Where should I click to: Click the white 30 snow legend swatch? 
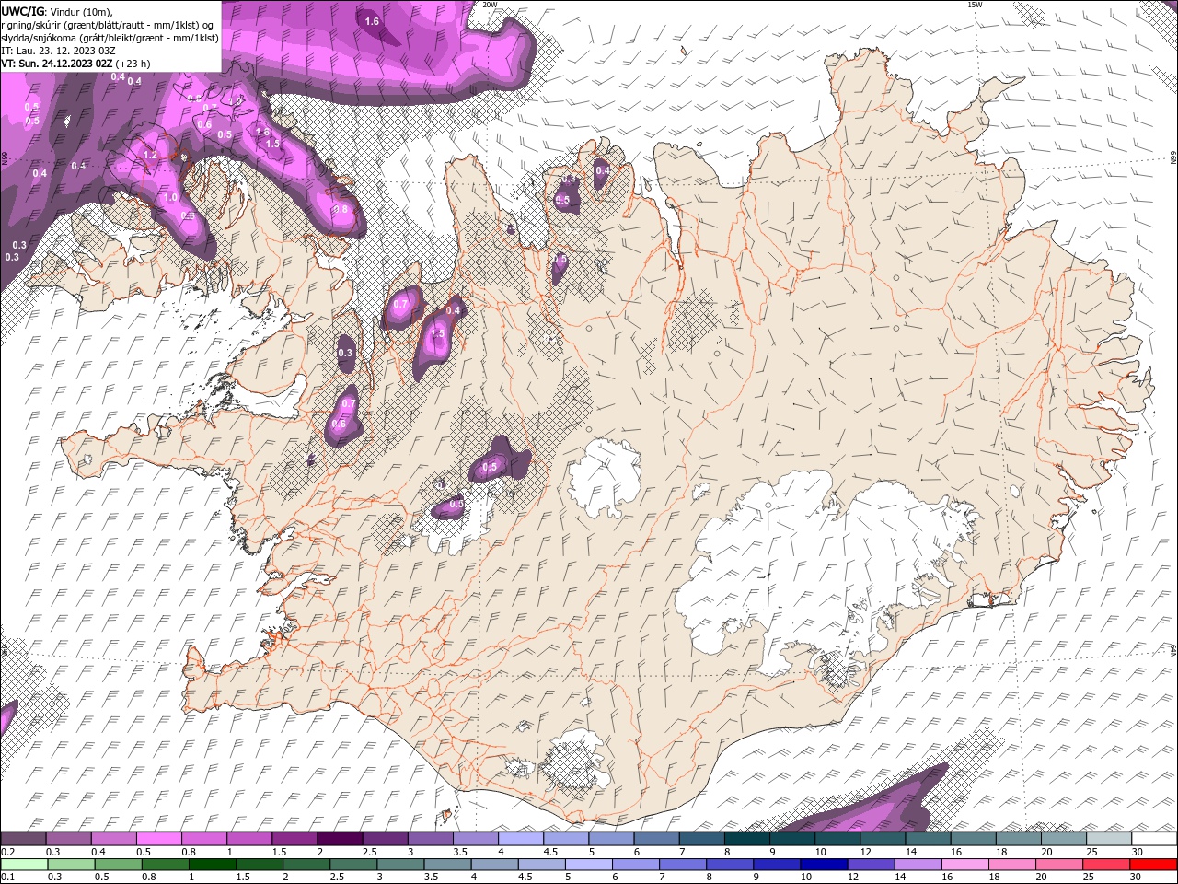pos(1154,839)
